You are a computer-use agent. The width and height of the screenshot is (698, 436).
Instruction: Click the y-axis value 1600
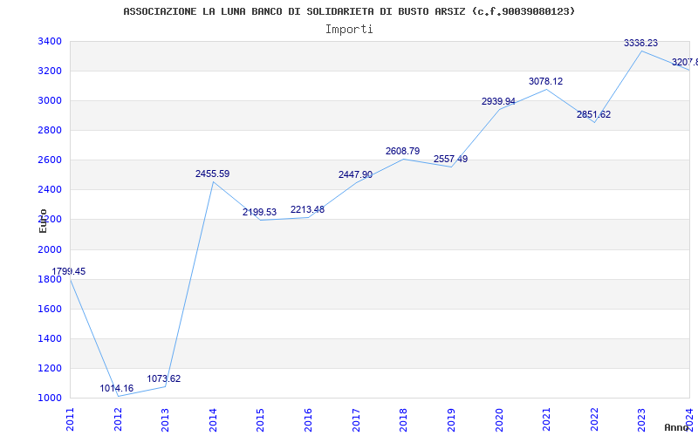(50, 310)
